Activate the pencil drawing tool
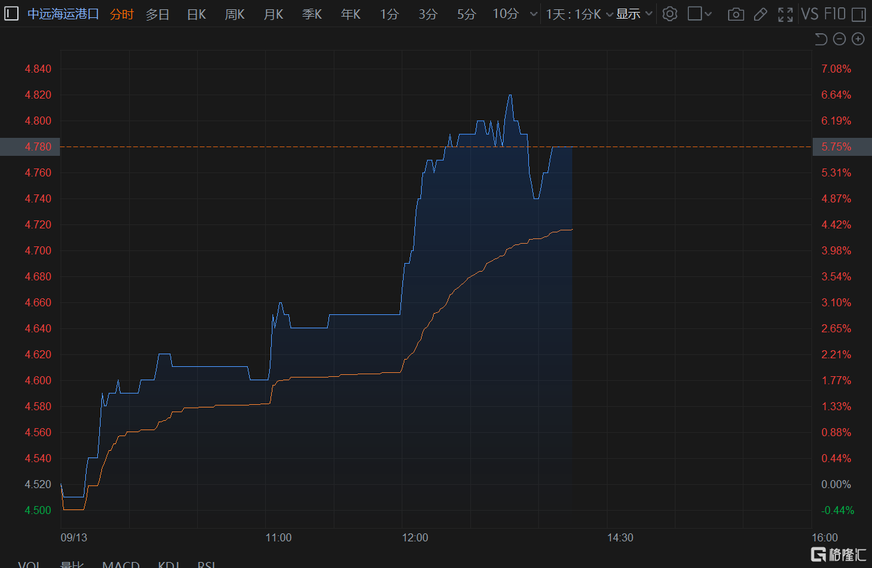This screenshot has width=872, height=568. (760, 14)
